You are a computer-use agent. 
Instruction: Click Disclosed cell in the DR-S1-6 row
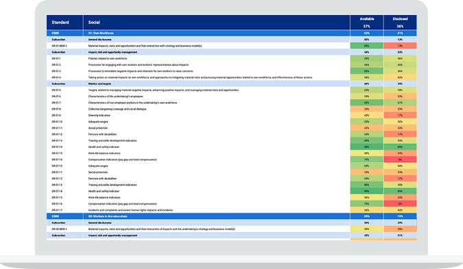tap(400, 97)
